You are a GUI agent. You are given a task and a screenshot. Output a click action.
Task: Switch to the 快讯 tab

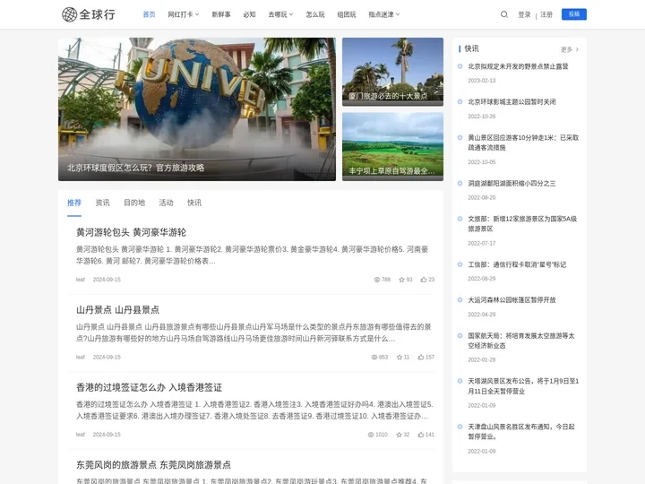194,203
